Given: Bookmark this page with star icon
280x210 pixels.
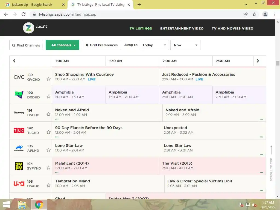Looking at the screenshot, I should [x=254, y=14].
